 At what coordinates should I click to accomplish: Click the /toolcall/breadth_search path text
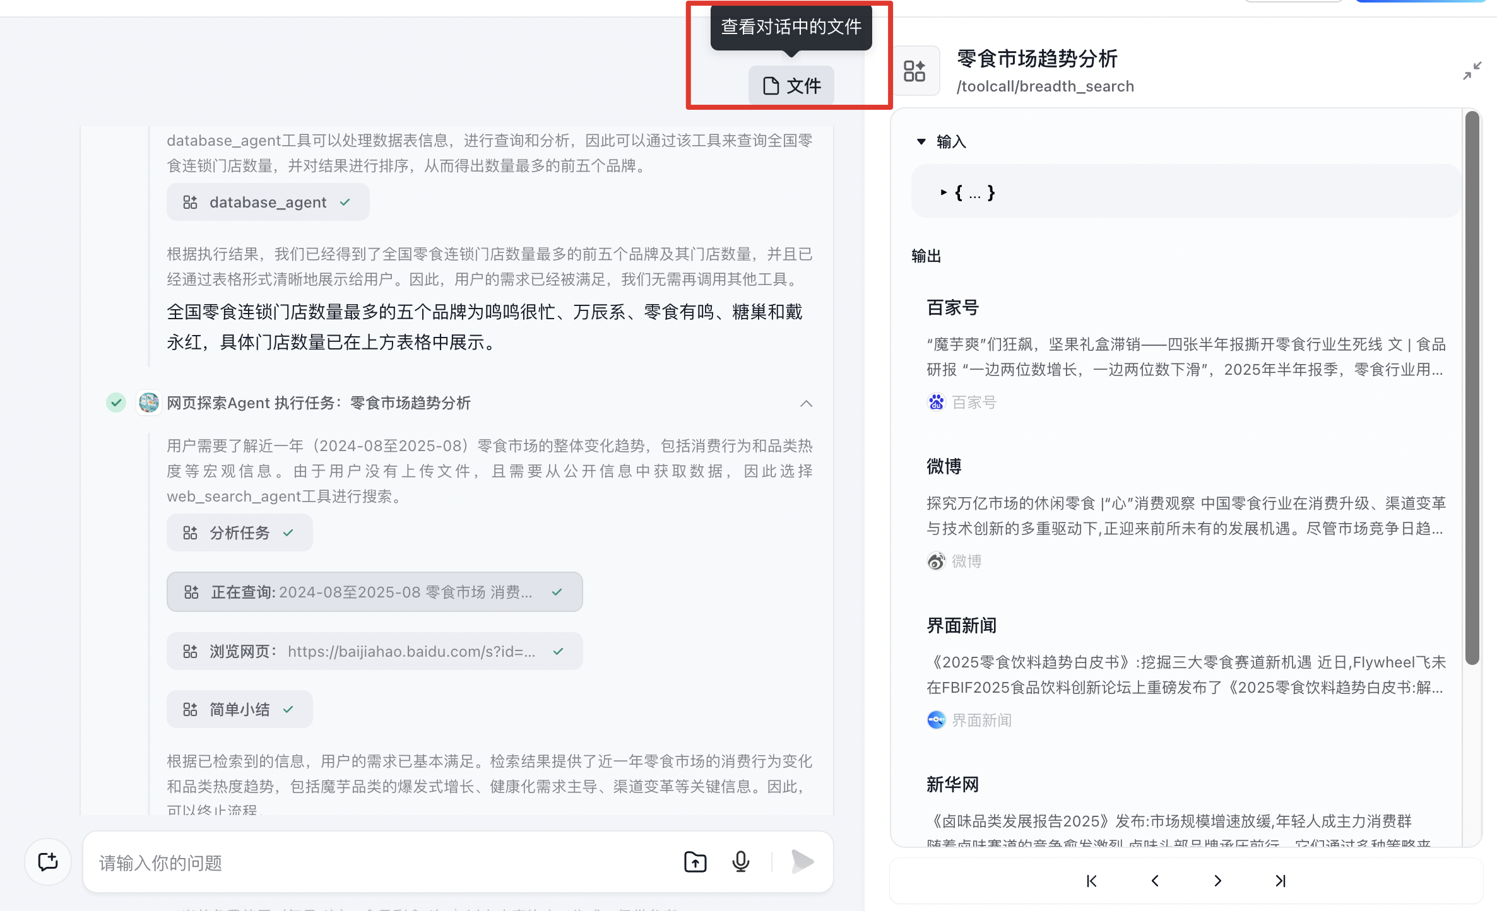coord(1045,86)
